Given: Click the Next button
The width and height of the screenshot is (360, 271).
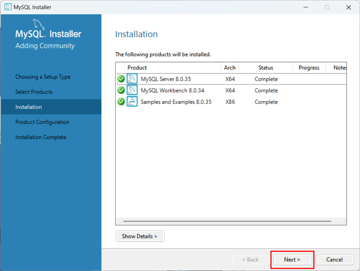Looking at the screenshot, I should click(292, 260).
